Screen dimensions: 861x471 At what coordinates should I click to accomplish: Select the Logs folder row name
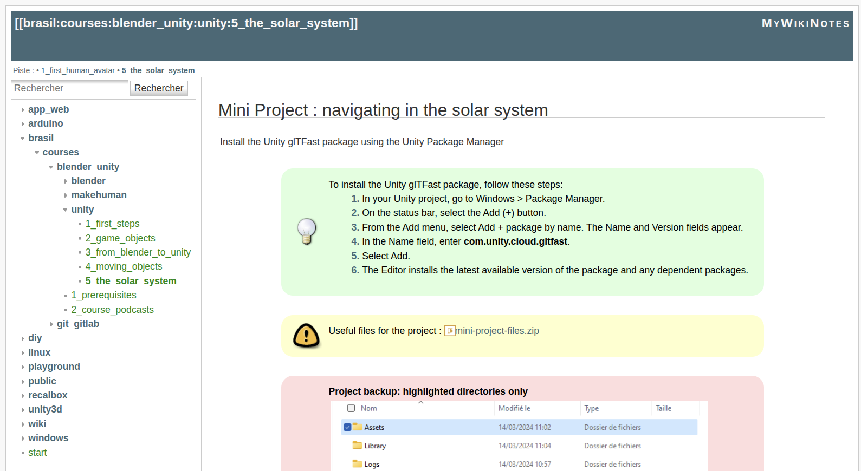click(372, 464)
